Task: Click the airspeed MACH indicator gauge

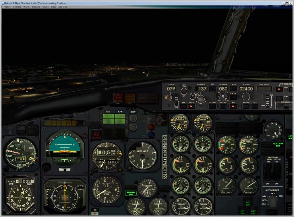Action: [21, 153]
